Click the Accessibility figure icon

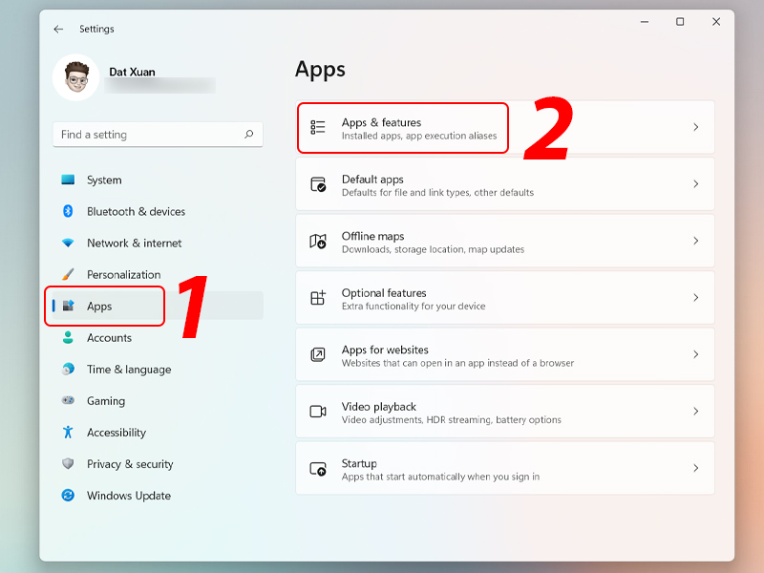click(68, 433)
